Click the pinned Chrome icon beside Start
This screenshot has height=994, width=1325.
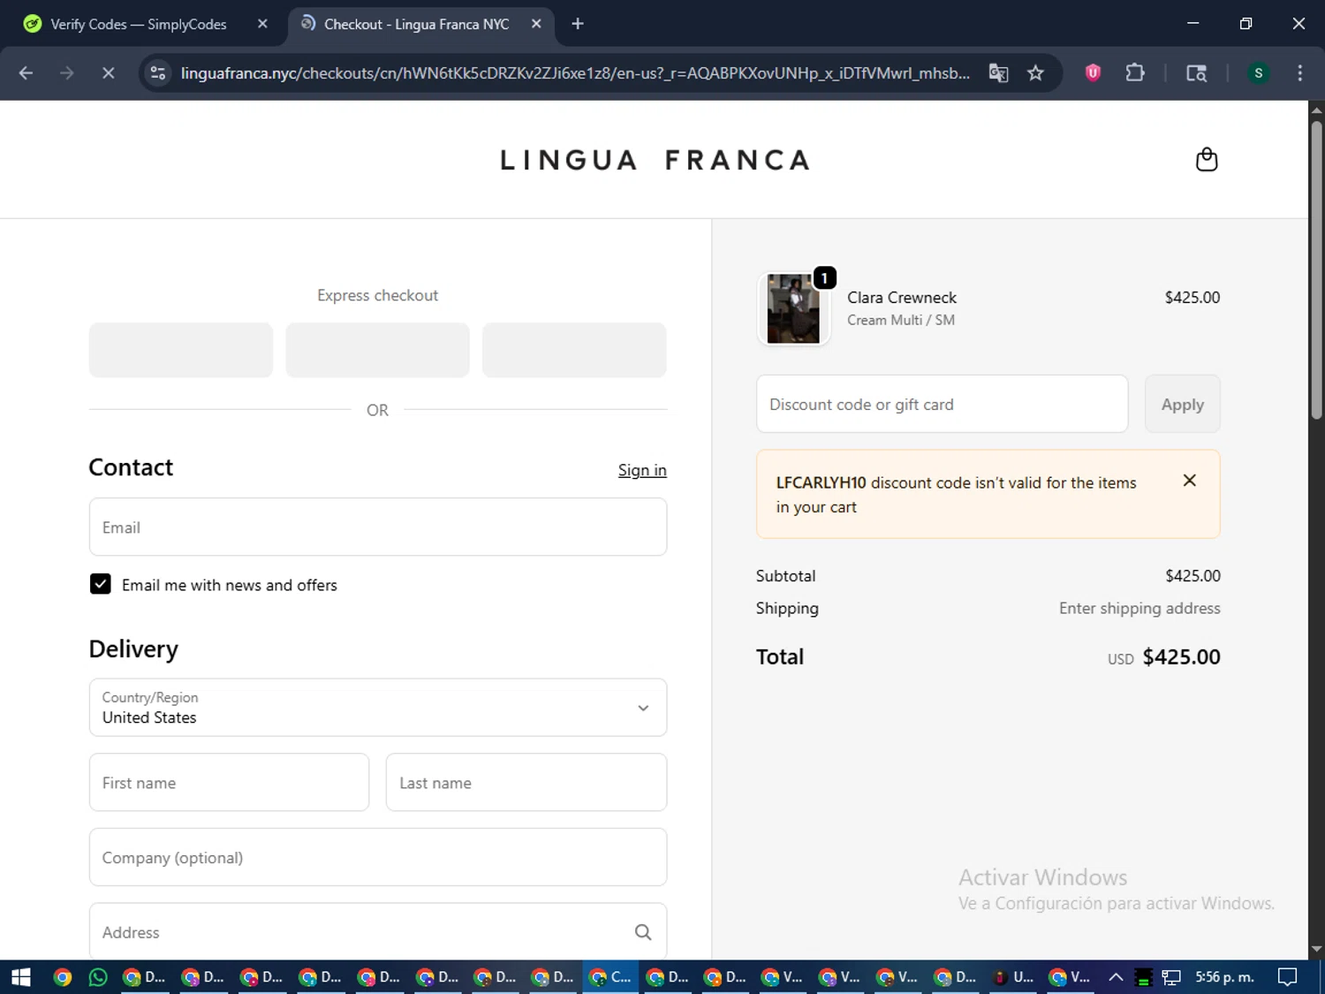(62, 977)
